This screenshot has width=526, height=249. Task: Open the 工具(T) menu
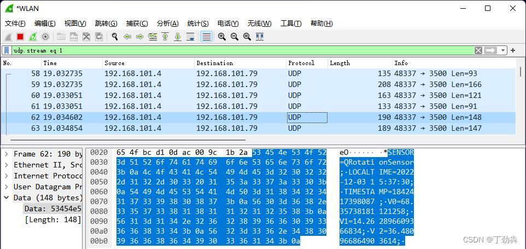click(291, 24)
